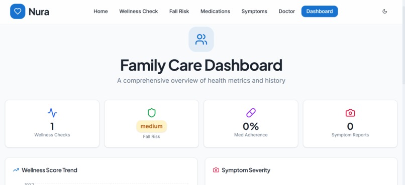Click the purple pill Med Adherence icon

click(x=251, y=113)
